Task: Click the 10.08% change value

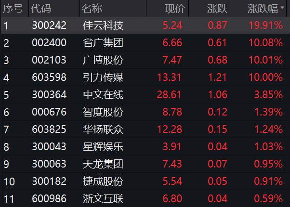Action: [265, 43]
